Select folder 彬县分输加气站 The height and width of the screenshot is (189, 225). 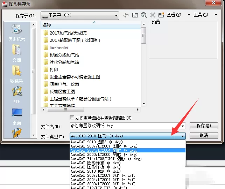click(61, 55)
